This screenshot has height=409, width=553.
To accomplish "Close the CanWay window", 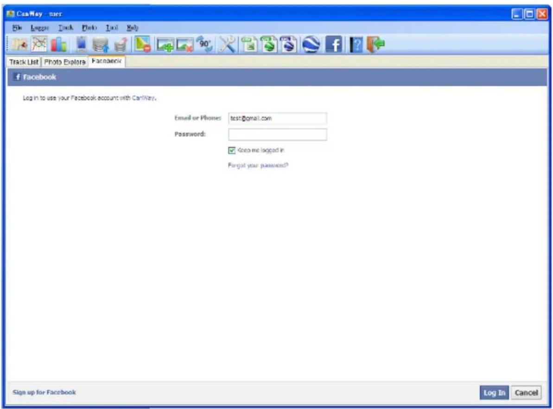I will click(x=542, y=14).
